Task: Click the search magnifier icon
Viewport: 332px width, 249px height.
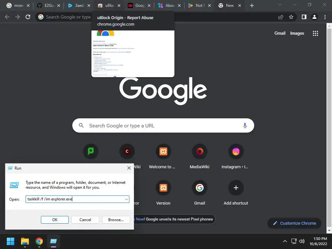Action: (x=81, y=125)
